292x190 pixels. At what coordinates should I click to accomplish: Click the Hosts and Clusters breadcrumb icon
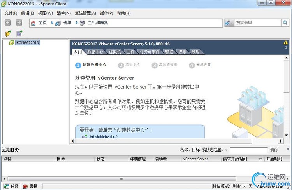click(82, 23)
